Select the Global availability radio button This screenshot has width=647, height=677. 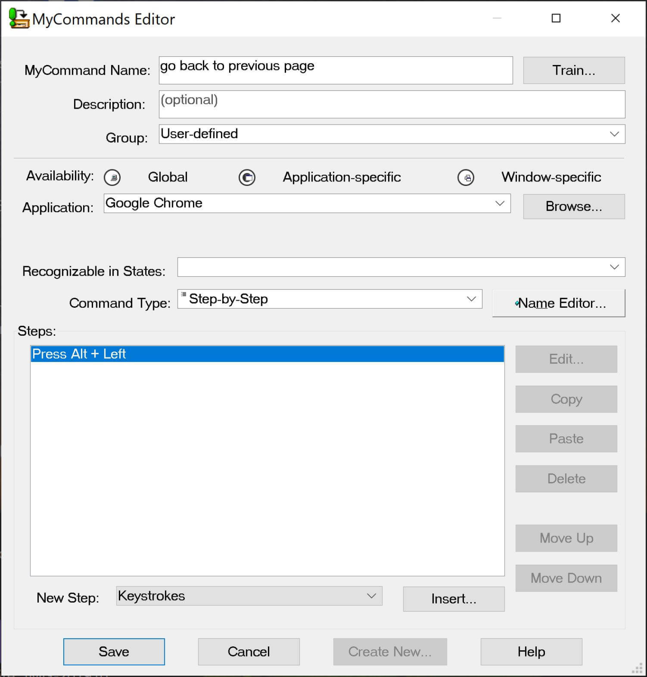pyautogui.click(x=112, y=177)
